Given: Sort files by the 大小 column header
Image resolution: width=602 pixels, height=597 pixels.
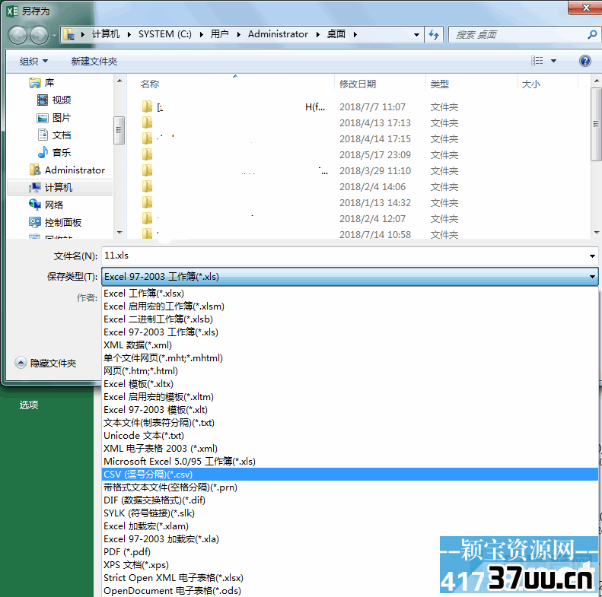Looking at the screenshot, I should click(x=531, y=84).
